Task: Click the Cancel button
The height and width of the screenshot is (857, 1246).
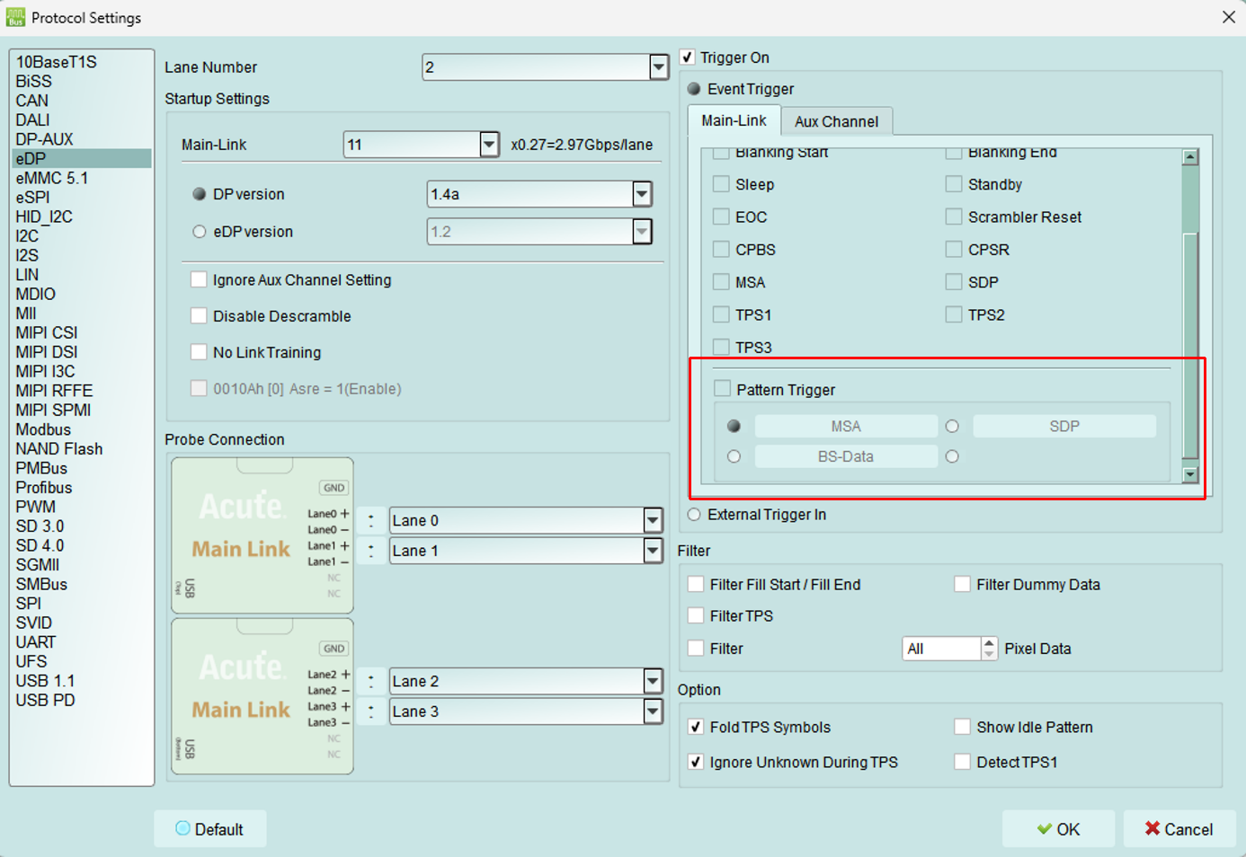Action: pos(1179,829)
